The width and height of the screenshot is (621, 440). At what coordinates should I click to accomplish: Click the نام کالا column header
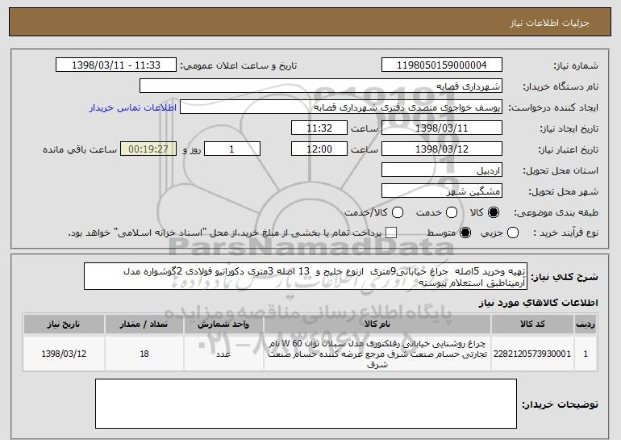click(377, 325)
